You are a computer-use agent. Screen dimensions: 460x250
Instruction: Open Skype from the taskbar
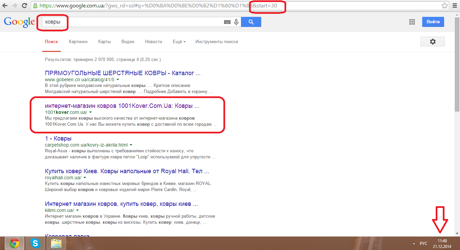(x=35, y=243)
